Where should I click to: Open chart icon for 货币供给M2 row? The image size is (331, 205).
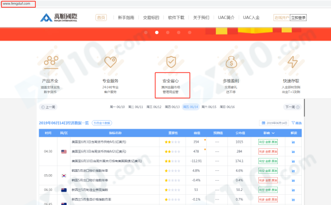click(293, 151)
